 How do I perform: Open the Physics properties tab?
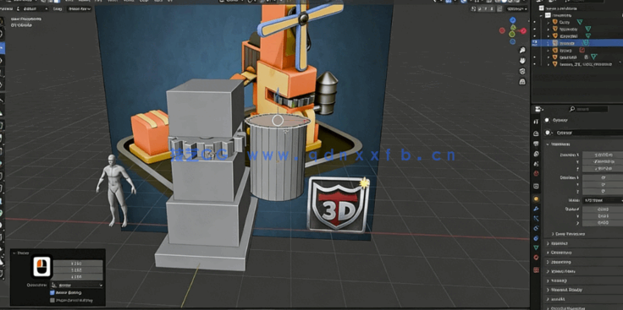tap(536, 228)
